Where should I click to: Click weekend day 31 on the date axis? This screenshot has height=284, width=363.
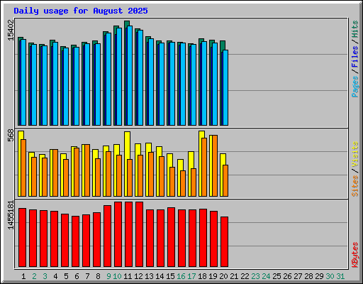pos(340,276)
